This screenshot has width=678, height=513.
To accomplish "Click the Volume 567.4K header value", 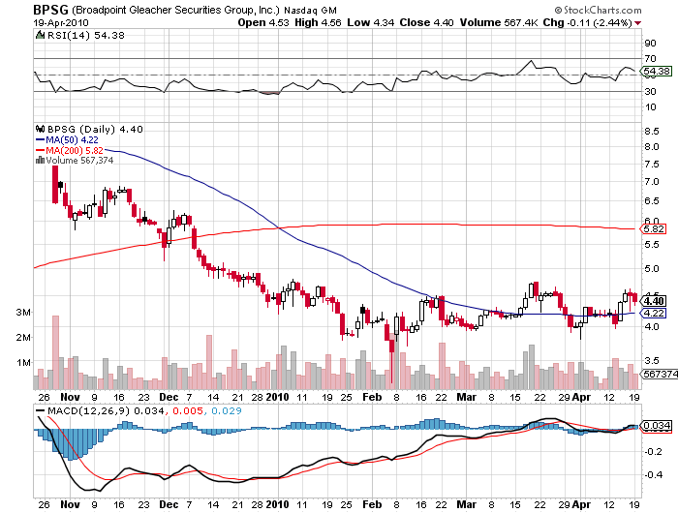I will [498, 22].
